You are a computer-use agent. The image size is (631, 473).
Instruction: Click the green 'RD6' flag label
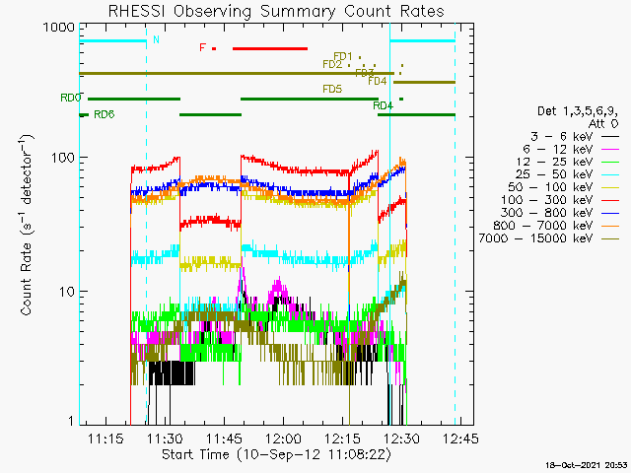point(105,114)
